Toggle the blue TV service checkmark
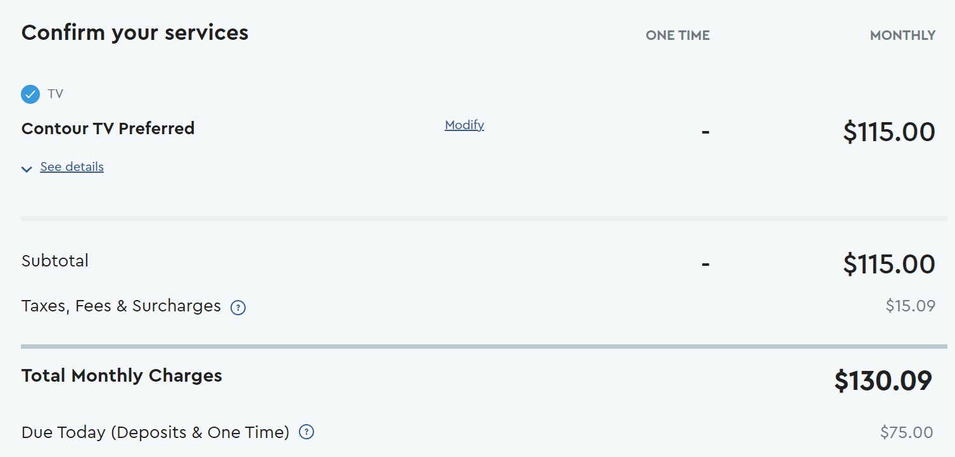The height and width of the screenshot is (457, 955). 30,94
